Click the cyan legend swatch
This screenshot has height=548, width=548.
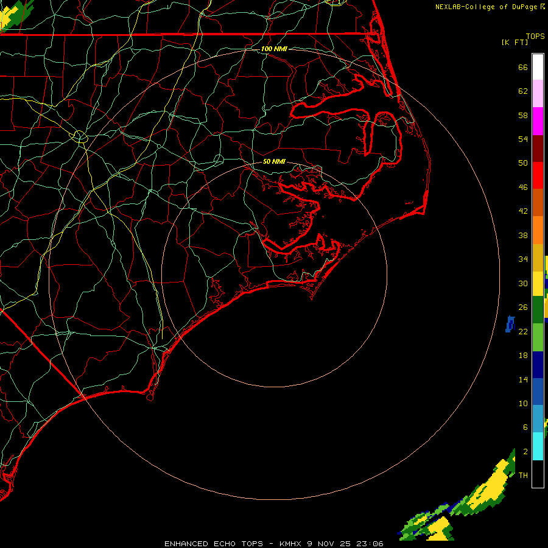538,446
